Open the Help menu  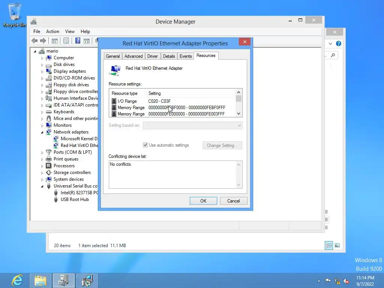(85, 31)
